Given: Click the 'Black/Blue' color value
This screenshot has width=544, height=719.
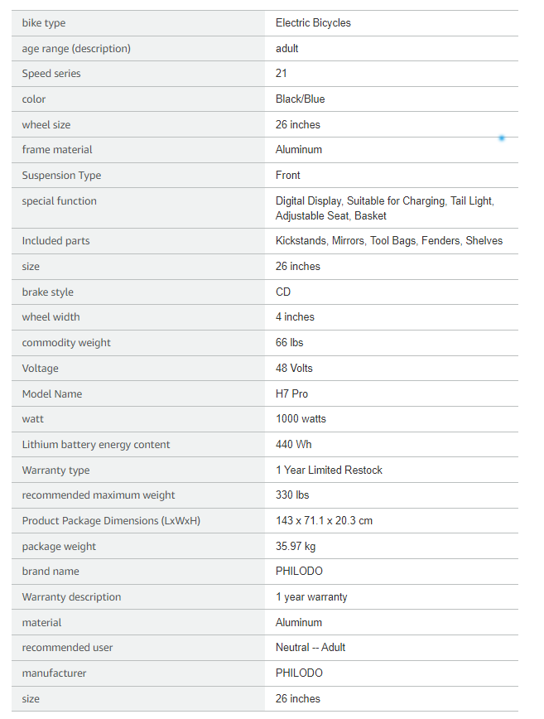Looking at the screenshot, I should pos(300,99).
